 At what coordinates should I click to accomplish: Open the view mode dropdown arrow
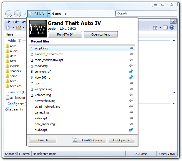point(160,27)
